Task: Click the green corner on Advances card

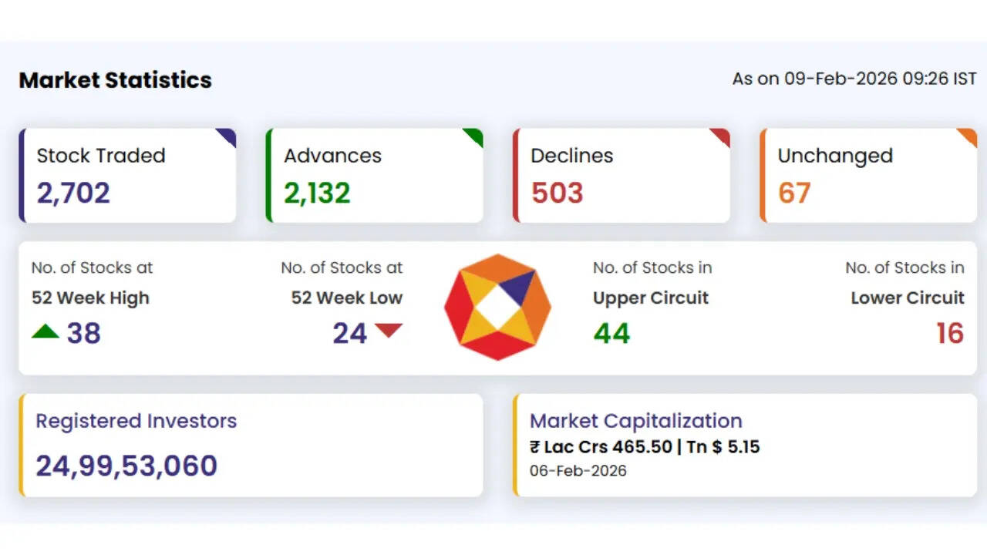Action: pos(475,136)
